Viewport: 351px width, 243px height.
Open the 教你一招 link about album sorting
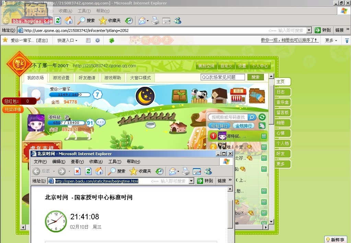[x=289, y=40]
